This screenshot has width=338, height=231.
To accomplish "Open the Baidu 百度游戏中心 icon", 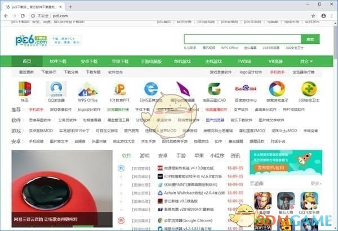I will click(x=246, y=88).
